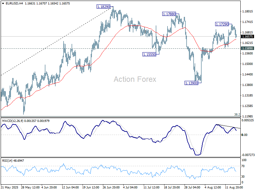Select the 38.2 Fibonacci retracement label
The image size is (255, 191).
click(x=236, y=115)
